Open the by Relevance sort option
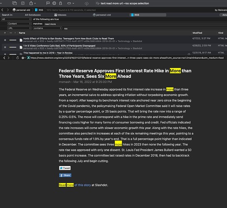The image size is (227, 208). (x=221, y=10)
